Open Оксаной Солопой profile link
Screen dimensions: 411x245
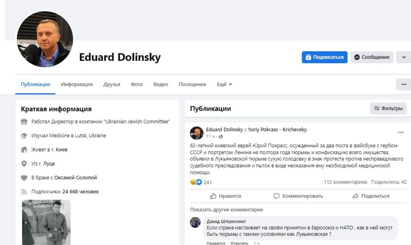(76, 178)
